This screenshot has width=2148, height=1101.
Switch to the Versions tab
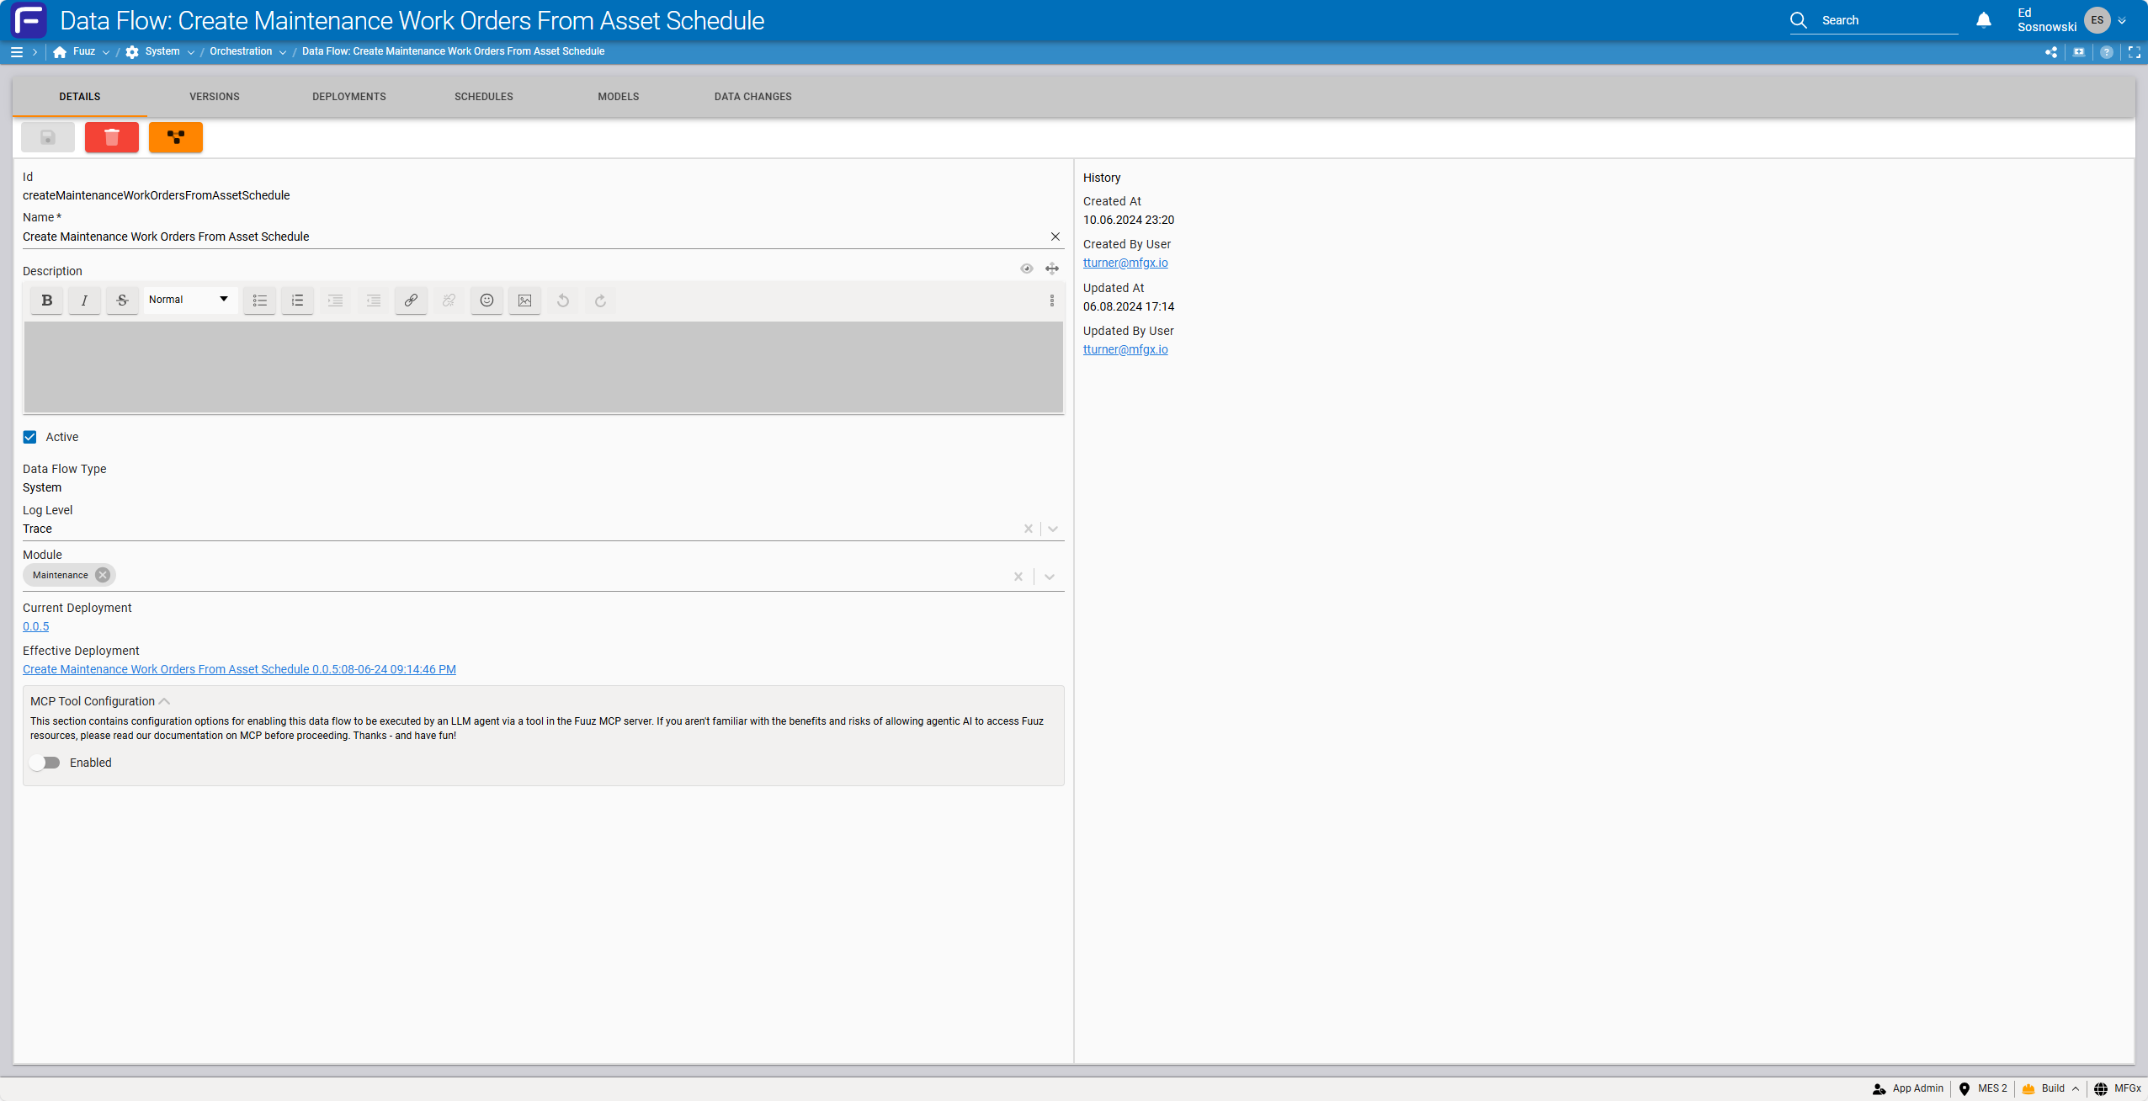click(215, 97)
